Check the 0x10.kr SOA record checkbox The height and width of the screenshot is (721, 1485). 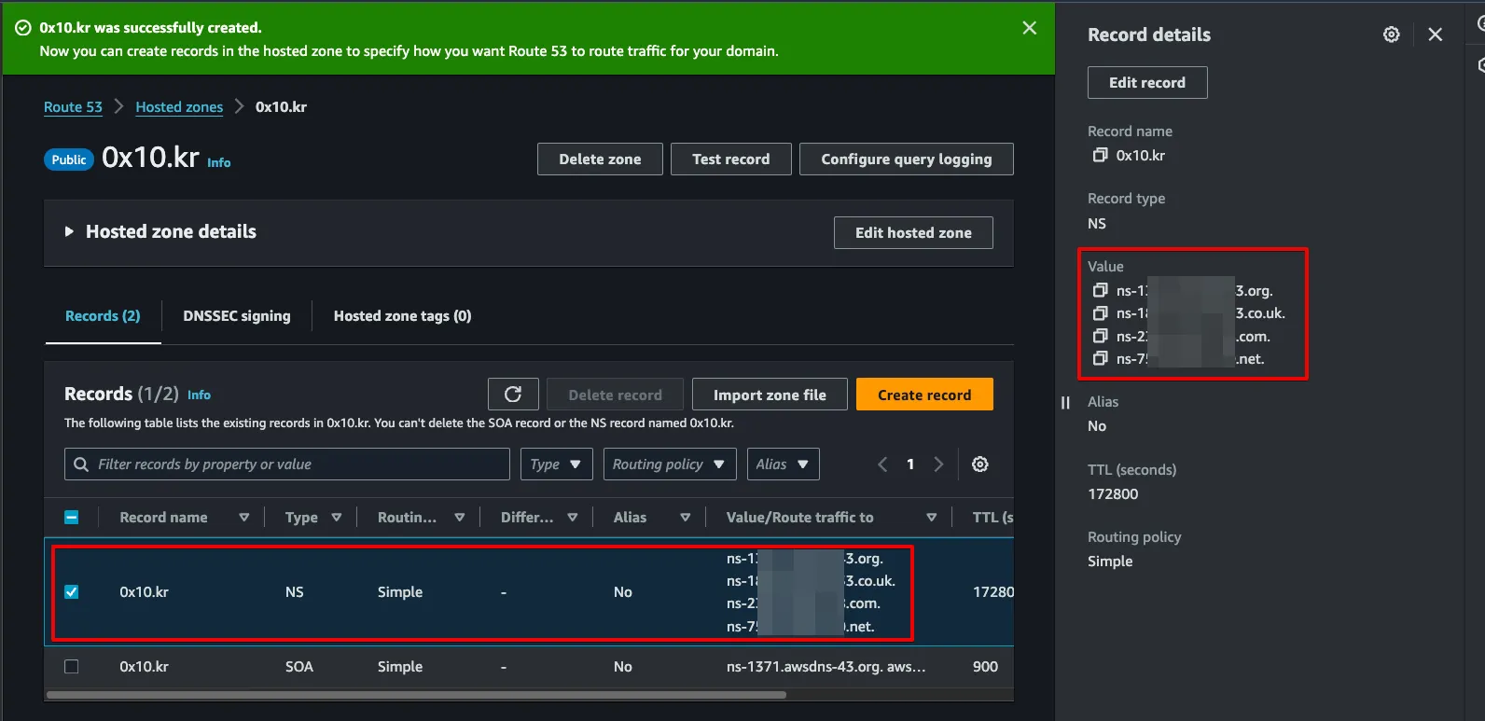[72, 667]
